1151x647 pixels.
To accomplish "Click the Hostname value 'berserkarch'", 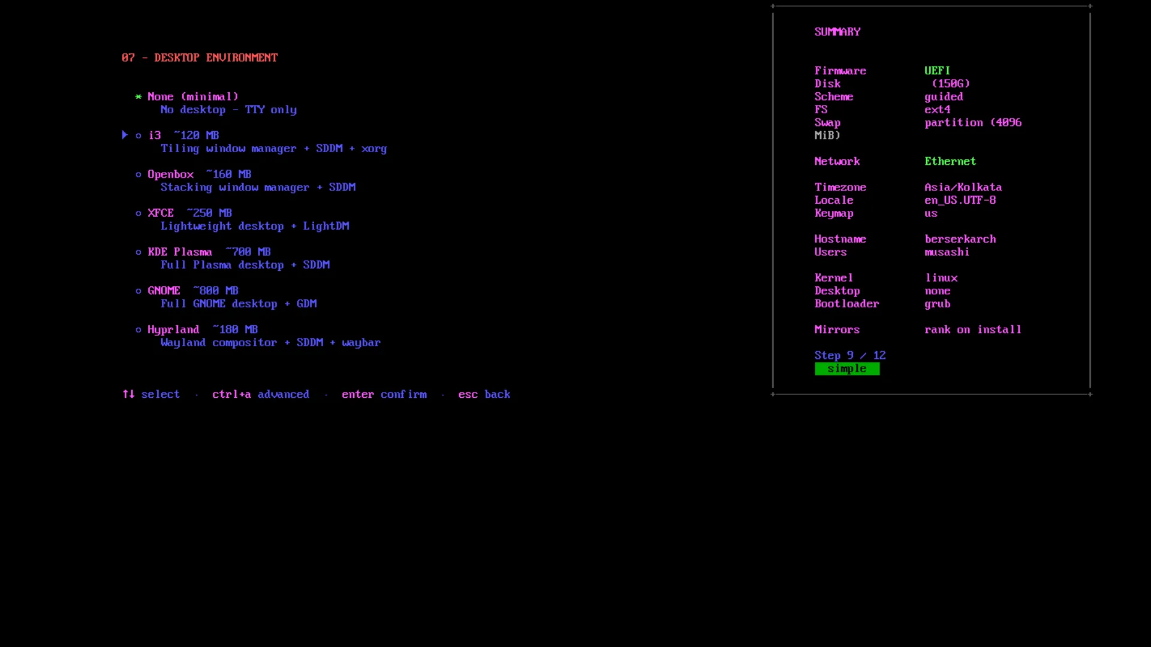I will click(x=960, y=240).
